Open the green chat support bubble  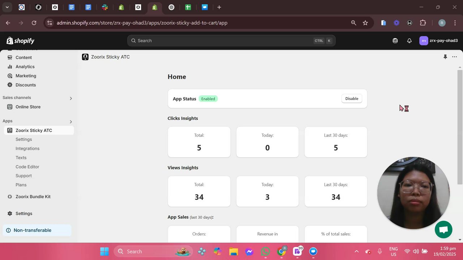tap(443, 230)
